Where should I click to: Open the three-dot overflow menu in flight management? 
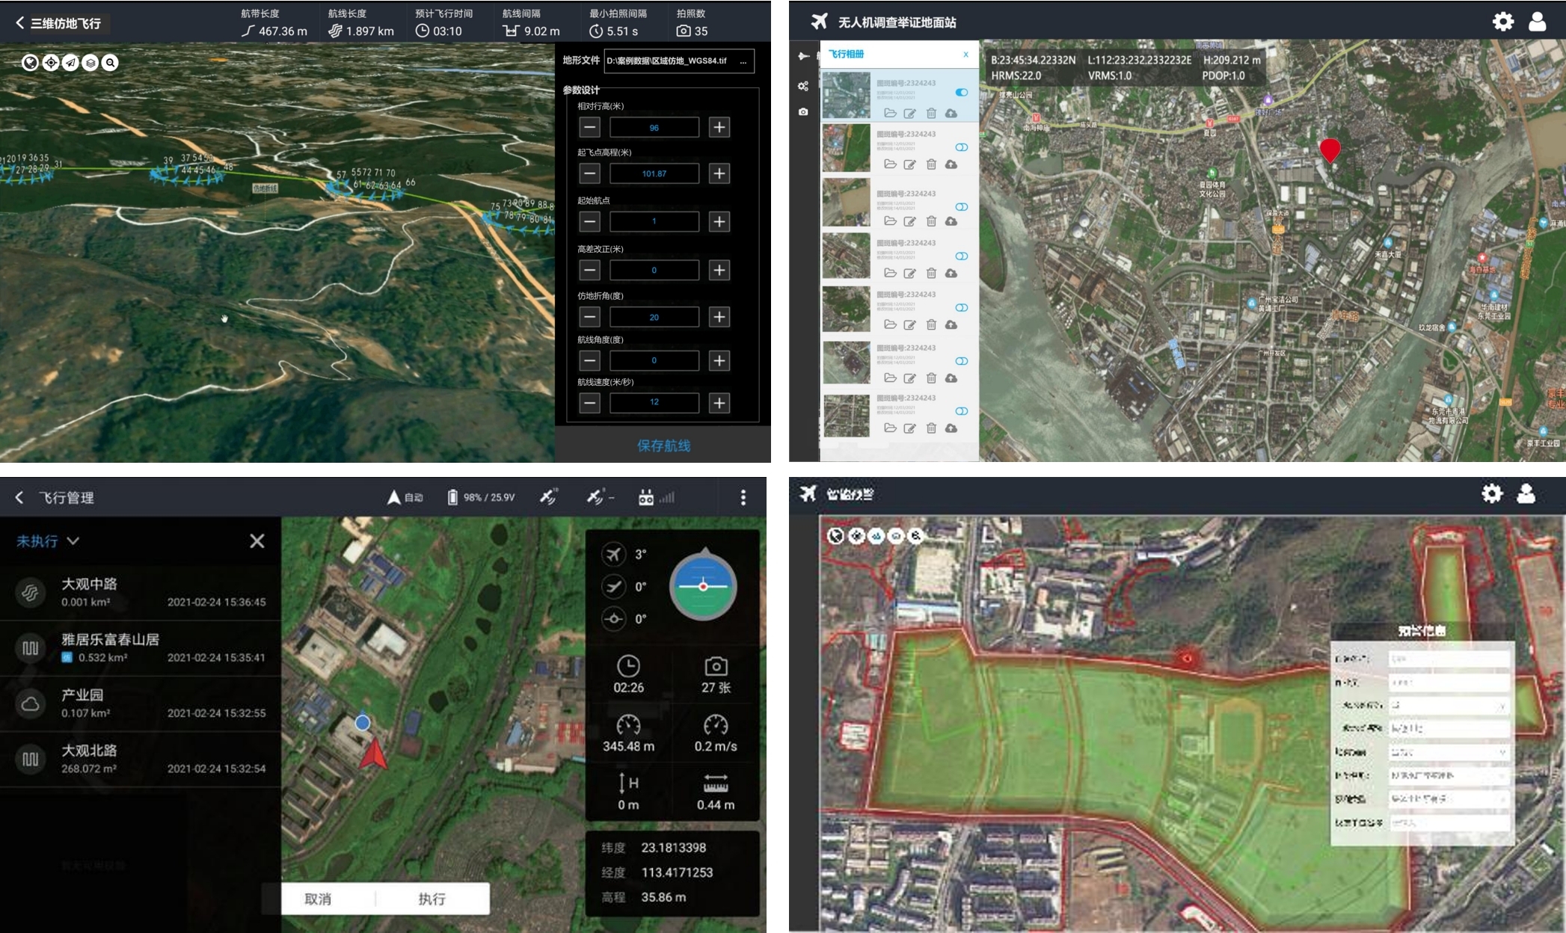tap(743, 498)
